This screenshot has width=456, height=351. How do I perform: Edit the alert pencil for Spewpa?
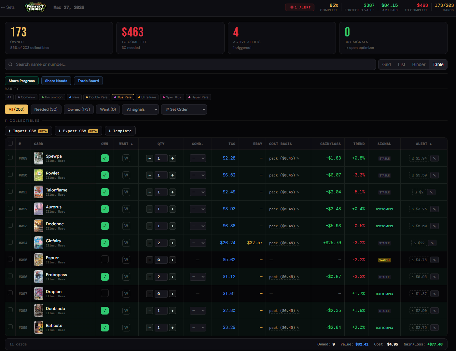click(x=435, y=158)
